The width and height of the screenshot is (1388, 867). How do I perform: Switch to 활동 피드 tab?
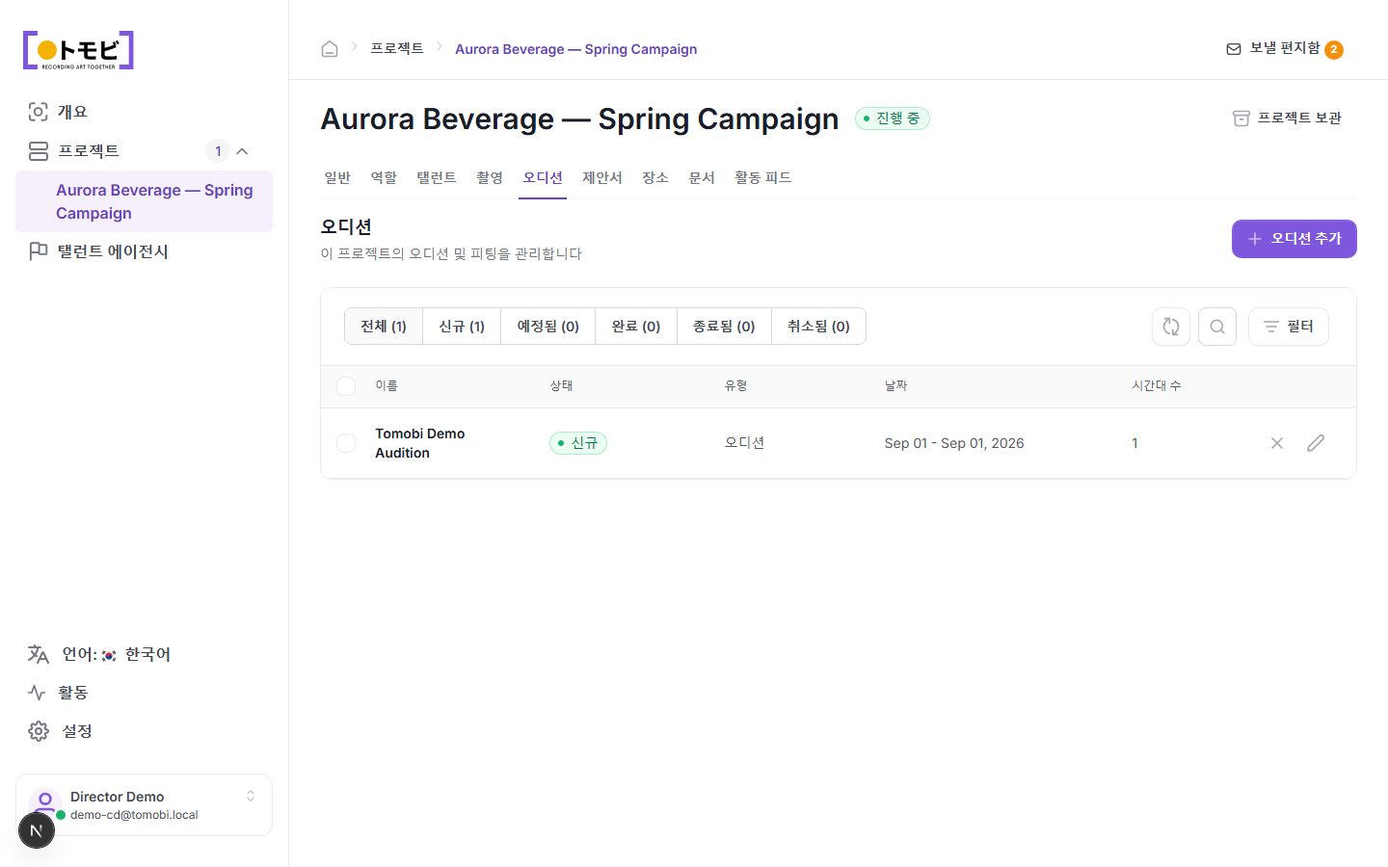point(762,178)
